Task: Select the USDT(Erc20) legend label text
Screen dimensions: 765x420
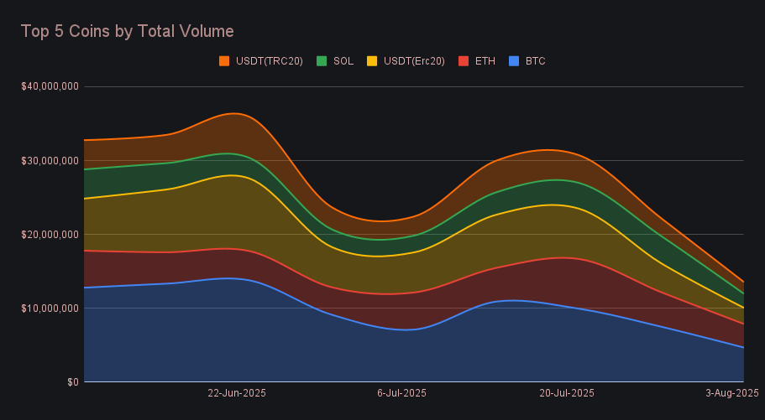Action: click(x=414, y=61)
